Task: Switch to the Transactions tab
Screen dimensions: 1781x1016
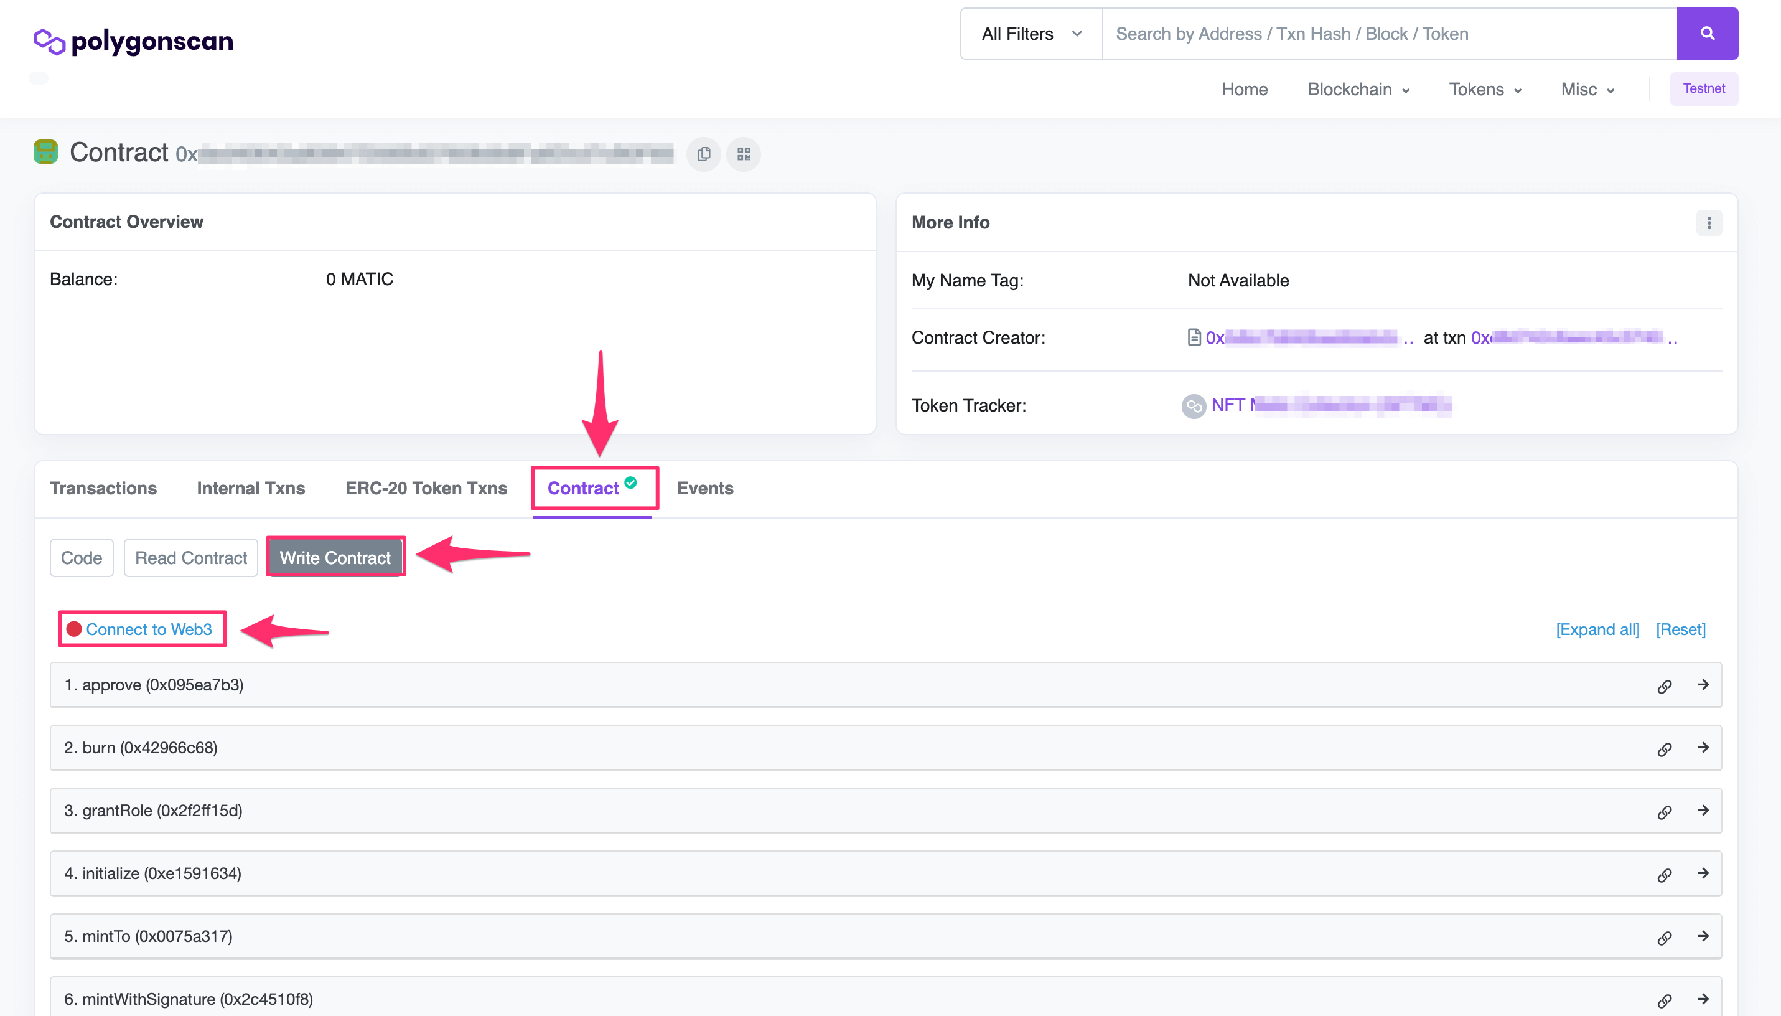Action: 103,487
